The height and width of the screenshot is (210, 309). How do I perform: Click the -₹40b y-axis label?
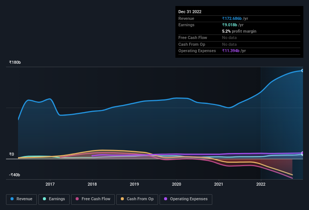(x=14, y=175)
